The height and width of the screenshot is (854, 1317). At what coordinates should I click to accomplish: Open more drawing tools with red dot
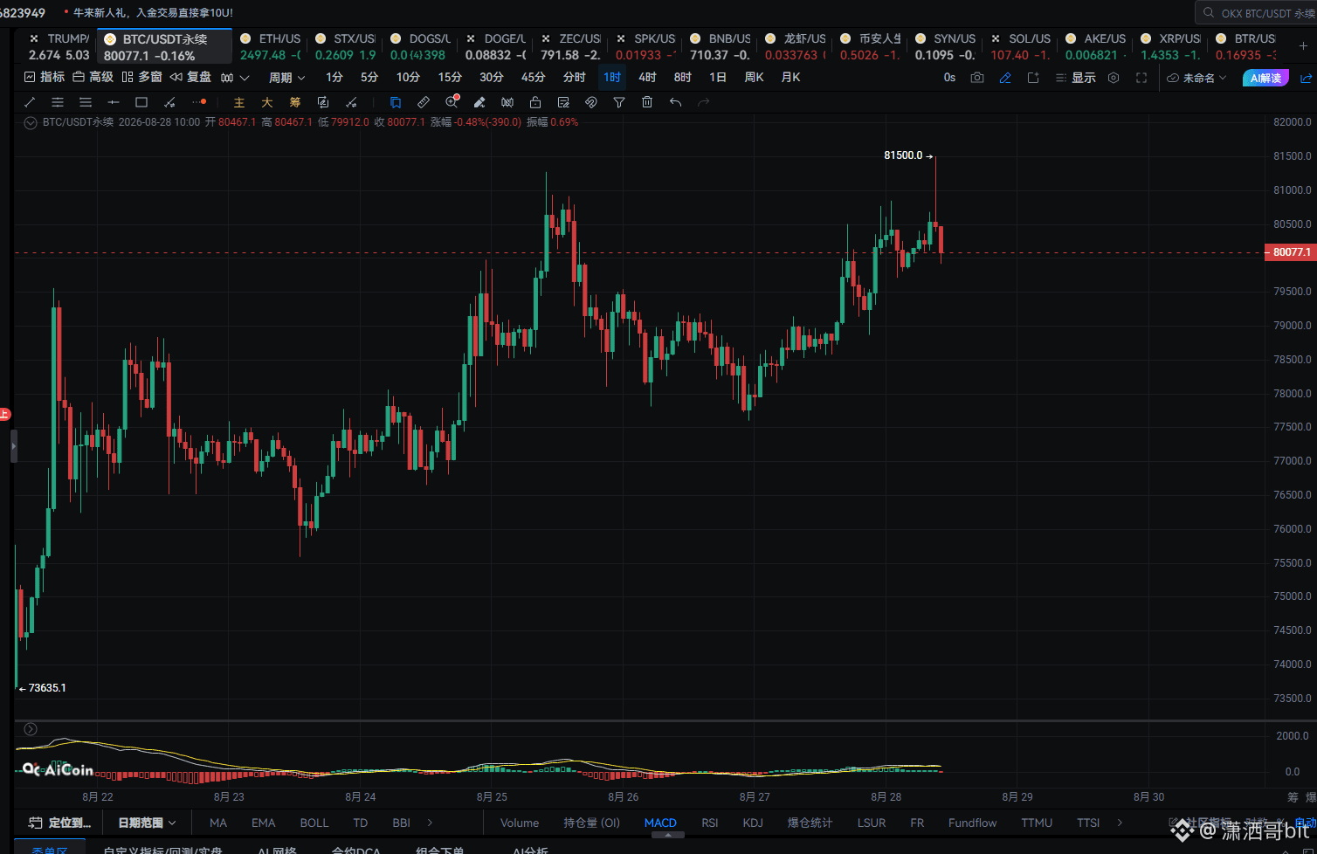tap(199, 102)
